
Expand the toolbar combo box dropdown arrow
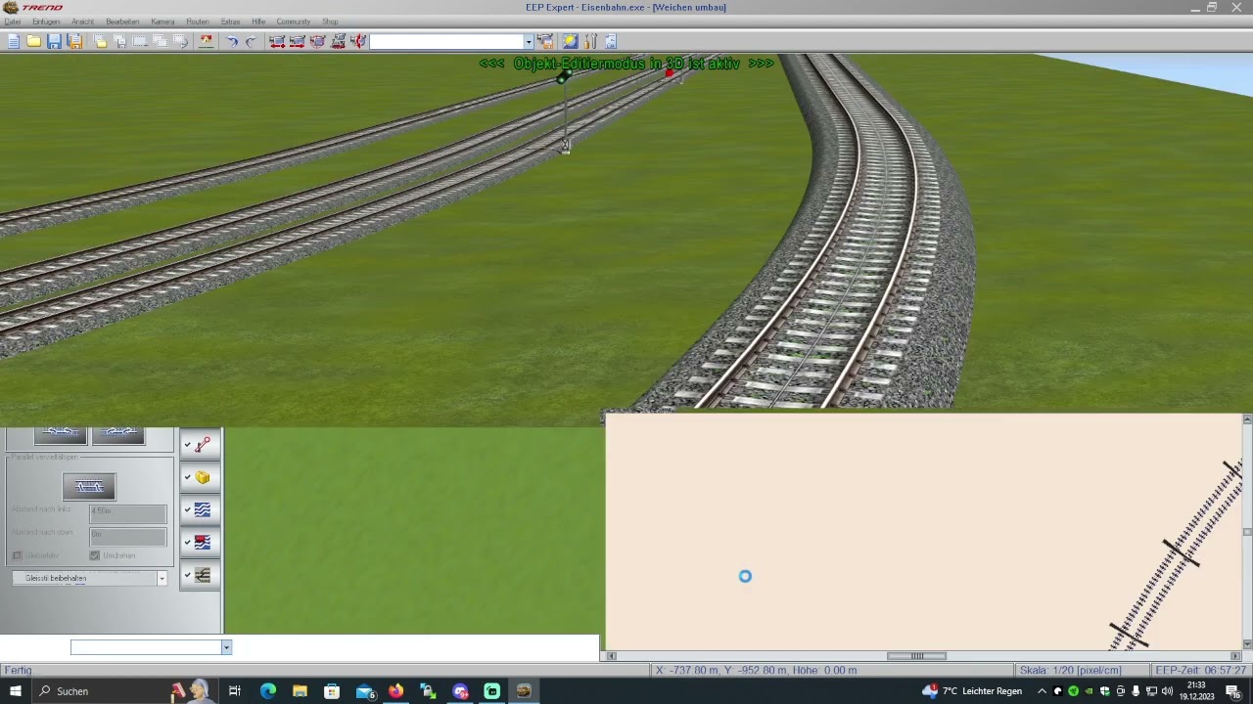[529, 42]
